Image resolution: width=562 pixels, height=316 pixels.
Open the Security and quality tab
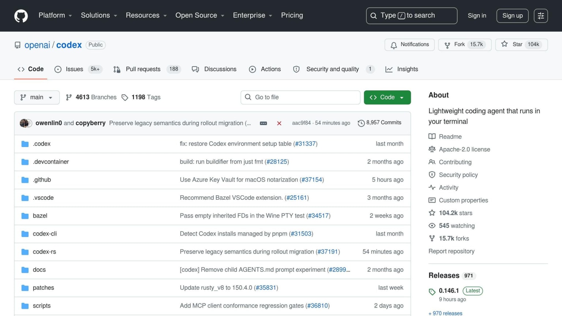click(x=334, y=69)
